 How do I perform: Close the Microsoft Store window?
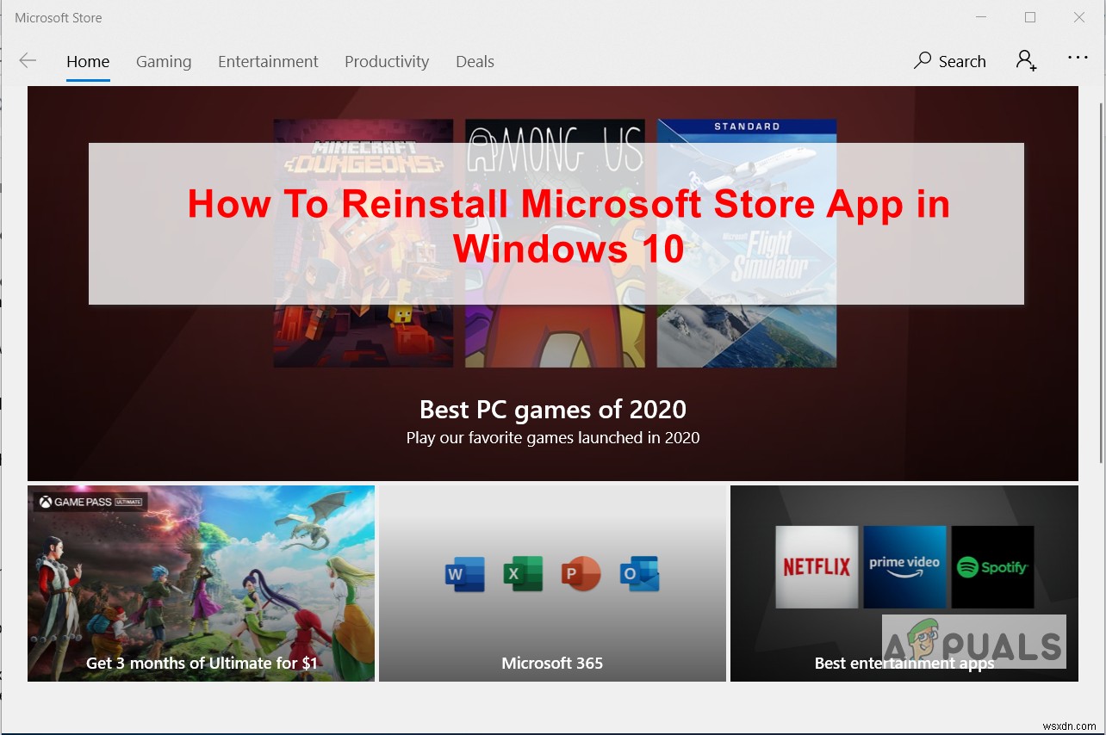tap(1079, 17)
